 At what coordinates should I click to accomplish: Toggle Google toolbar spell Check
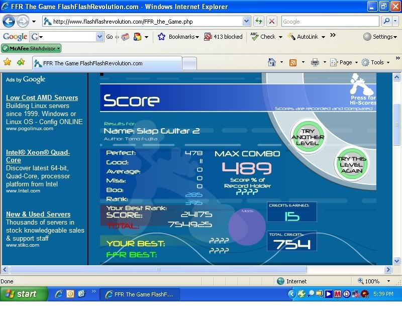click(263, 37)
